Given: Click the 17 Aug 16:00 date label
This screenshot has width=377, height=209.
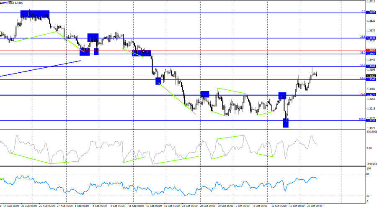Looking at the screenshot, I should [x=11, y=206].
